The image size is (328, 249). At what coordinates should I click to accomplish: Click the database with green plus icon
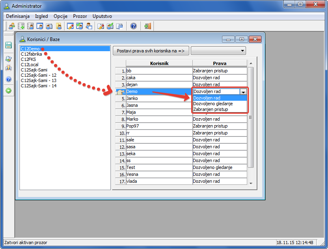tap(21, 26)
